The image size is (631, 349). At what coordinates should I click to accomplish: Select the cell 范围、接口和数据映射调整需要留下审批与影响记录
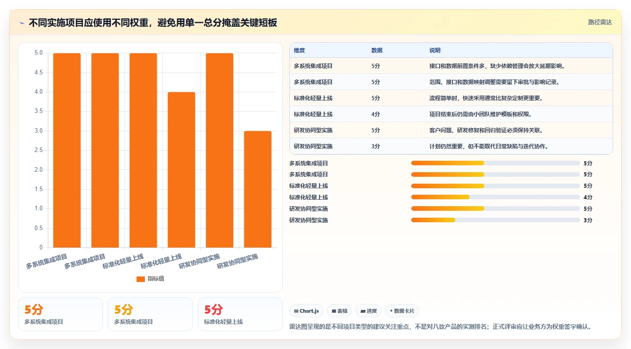pos(494,82)
